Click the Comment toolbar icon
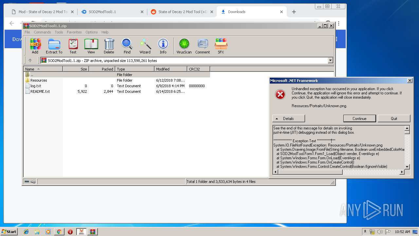Screen dimensions: 419x236 pos(203,46)
